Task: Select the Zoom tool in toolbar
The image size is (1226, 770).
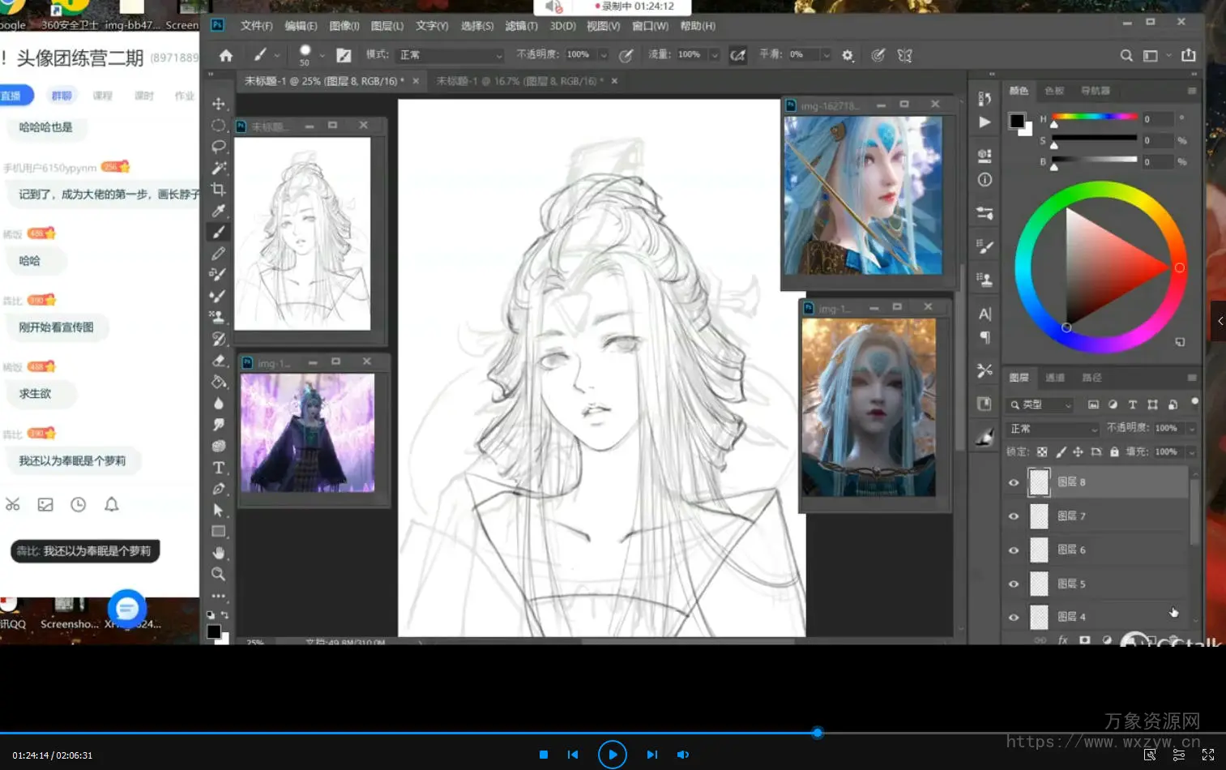Action: click(x=218, y=574)
